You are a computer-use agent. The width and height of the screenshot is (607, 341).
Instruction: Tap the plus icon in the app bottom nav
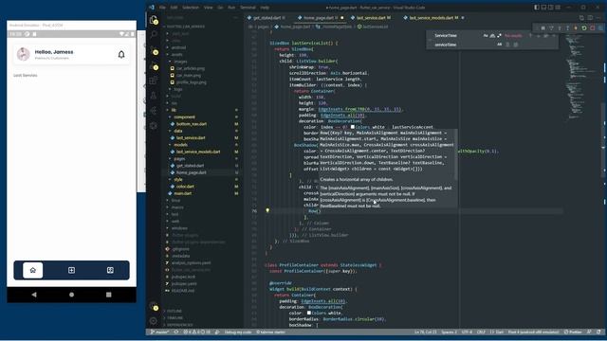click(x=72, y=270)
